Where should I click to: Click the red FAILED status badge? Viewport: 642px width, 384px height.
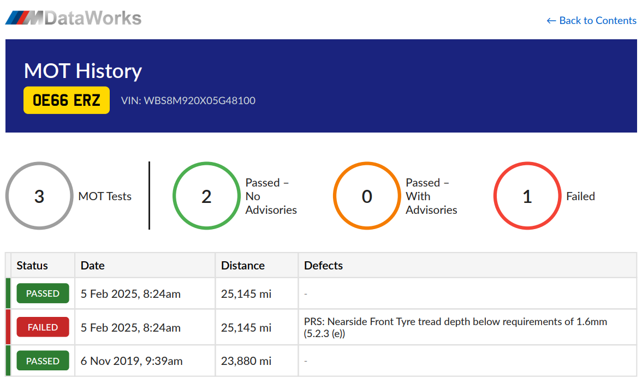[43, 327]
